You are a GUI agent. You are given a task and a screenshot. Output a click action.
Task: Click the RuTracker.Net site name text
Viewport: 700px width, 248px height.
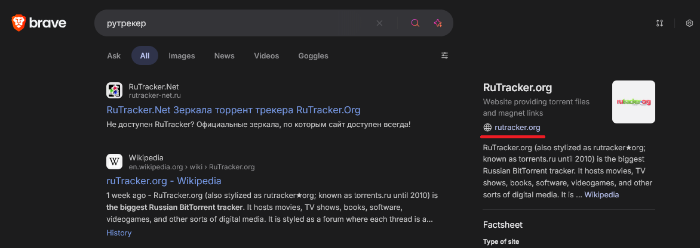pos(153,87)
